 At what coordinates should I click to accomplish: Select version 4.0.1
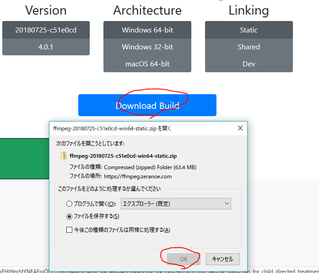tap(46, 47)
